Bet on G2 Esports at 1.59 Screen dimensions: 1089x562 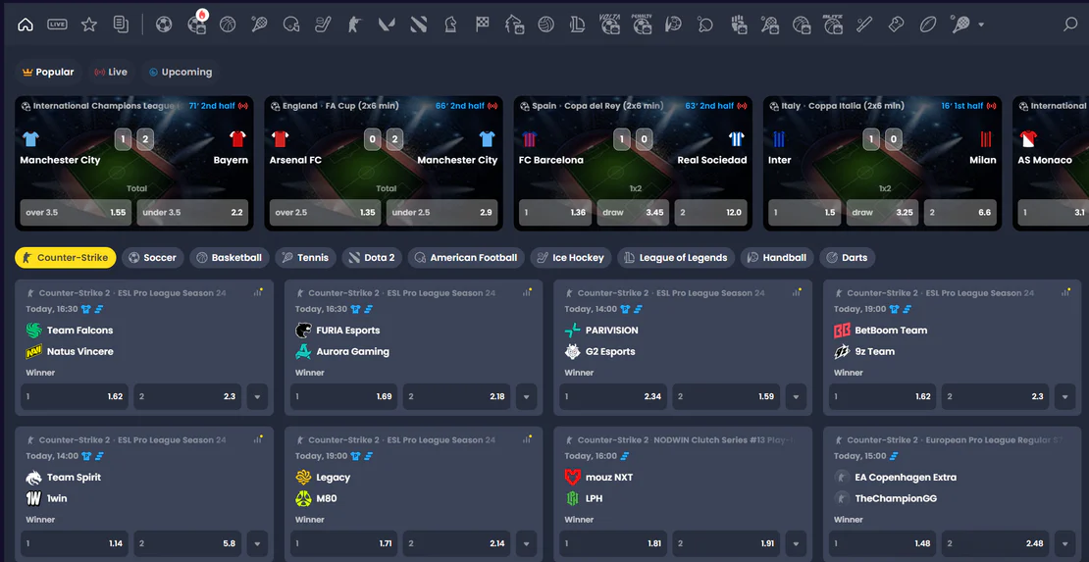point(726,396)
